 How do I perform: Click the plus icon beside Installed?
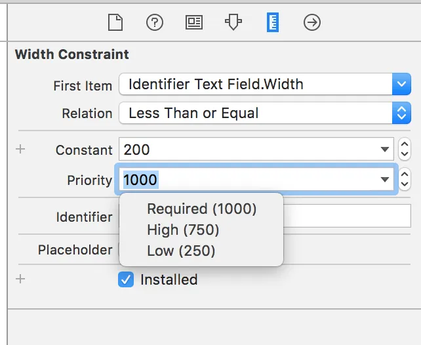pyautogui.click(x=20, y=279)
